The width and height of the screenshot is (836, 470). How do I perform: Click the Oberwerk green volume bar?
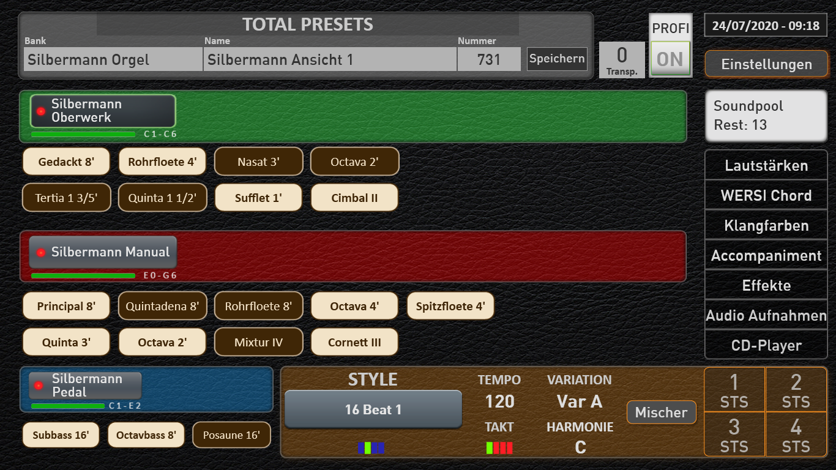click(x=83, y=134)
